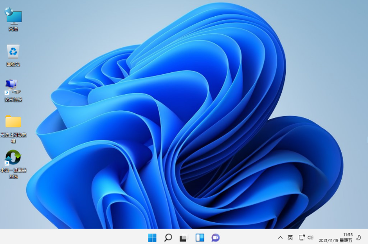
Task: Click the date 2021/11/19 星期五 in taskbar
Action: click(x=336, y=240)
